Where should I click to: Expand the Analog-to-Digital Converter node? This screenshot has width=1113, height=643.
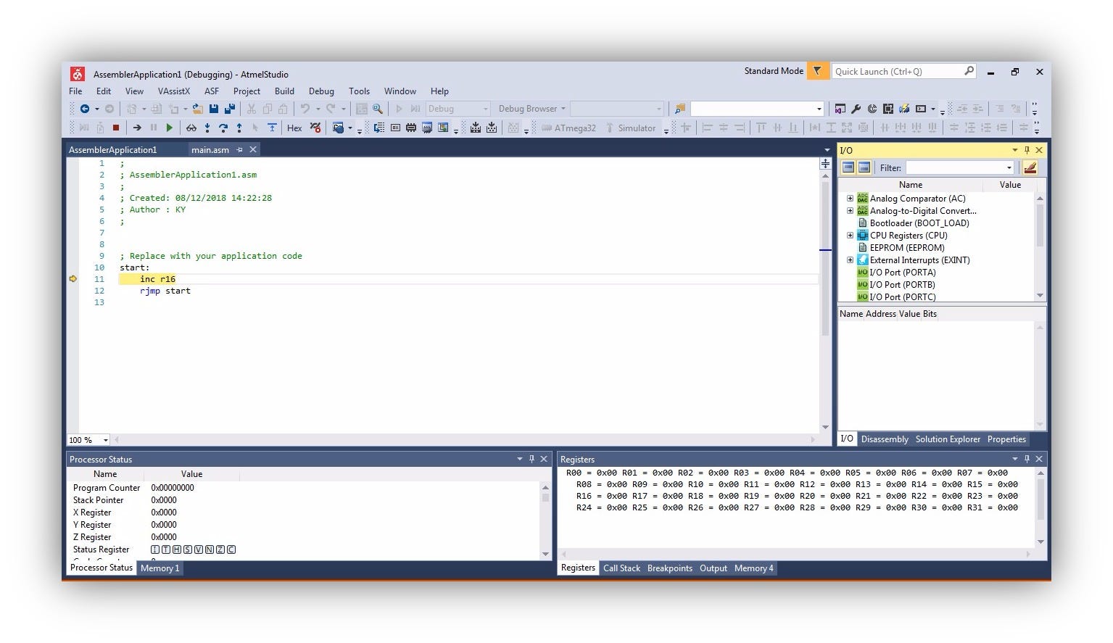[x=850, y=210]
